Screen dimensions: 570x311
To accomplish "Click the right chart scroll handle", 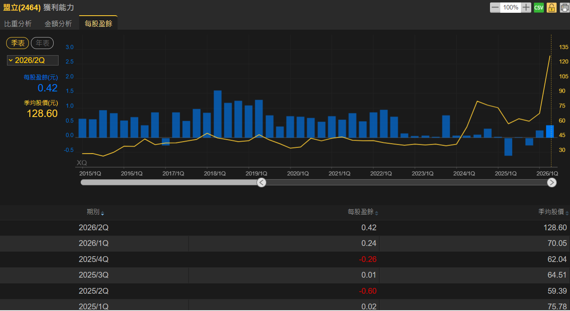I will [552, 182].
